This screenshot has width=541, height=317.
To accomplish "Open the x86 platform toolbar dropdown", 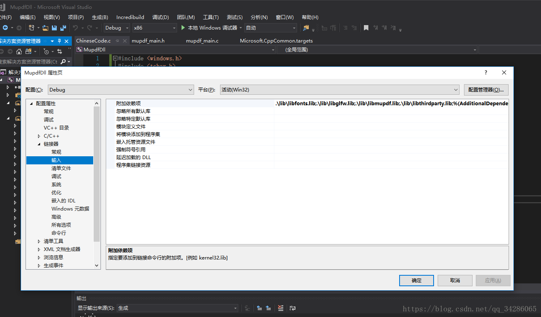I will tap(155, 28).
